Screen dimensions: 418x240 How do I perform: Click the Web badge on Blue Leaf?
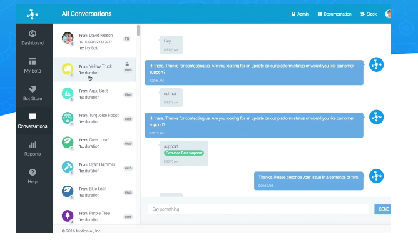[128, 192]
